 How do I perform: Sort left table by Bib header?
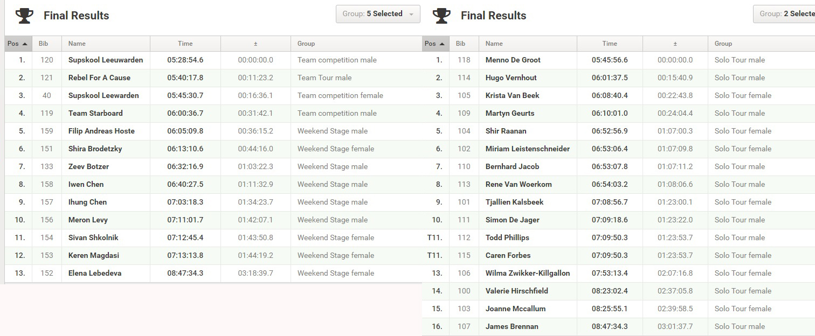tap(46, 44)
